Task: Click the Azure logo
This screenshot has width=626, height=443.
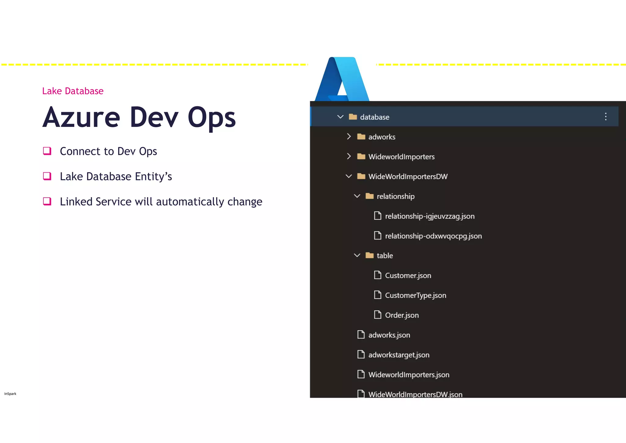Action: click(x=342, y=79)
